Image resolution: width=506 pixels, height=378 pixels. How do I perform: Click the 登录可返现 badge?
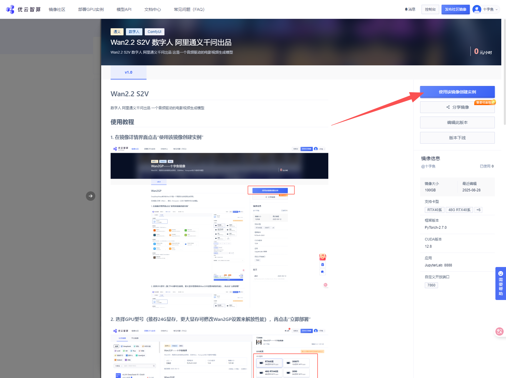tap(485, 102)
